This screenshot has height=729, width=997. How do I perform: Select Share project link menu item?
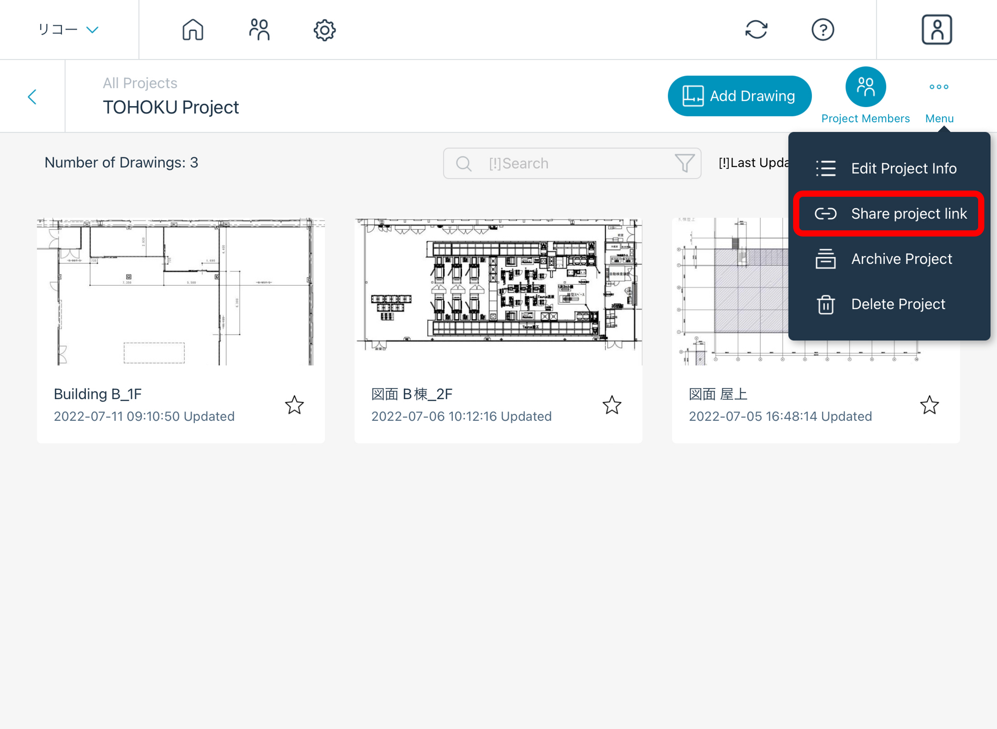coord(889,214)
